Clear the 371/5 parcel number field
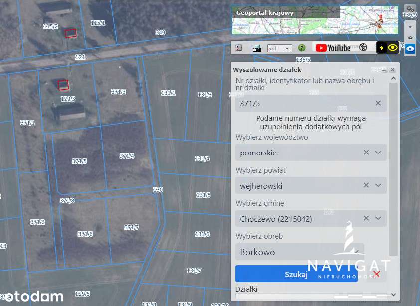This screenshot has width=420, height=306. click(378, 103)
